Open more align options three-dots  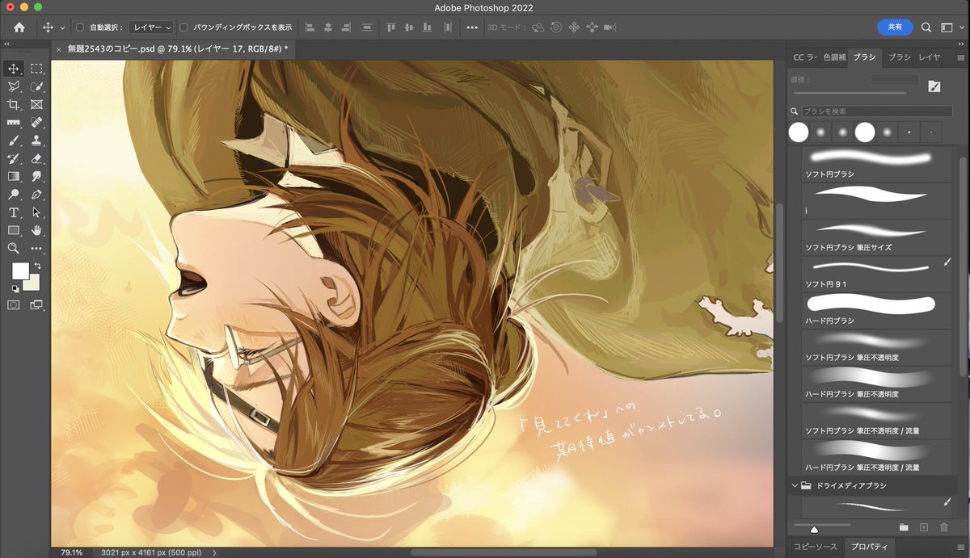click(x=473, y=27)
